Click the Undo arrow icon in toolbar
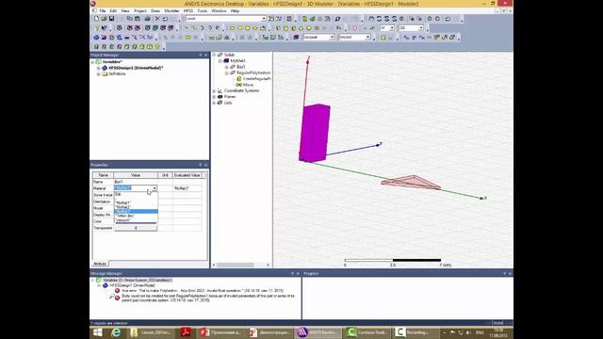 (x=166, y=19)
